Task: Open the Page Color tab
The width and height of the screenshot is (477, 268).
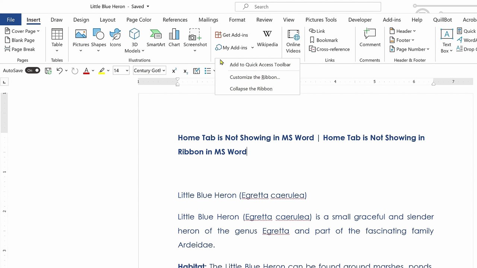Action: click(139, 20)
